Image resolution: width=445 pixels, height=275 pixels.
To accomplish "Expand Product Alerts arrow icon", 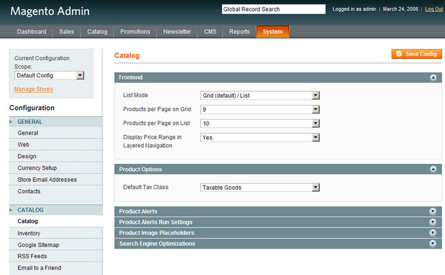I will coord(433,211).
